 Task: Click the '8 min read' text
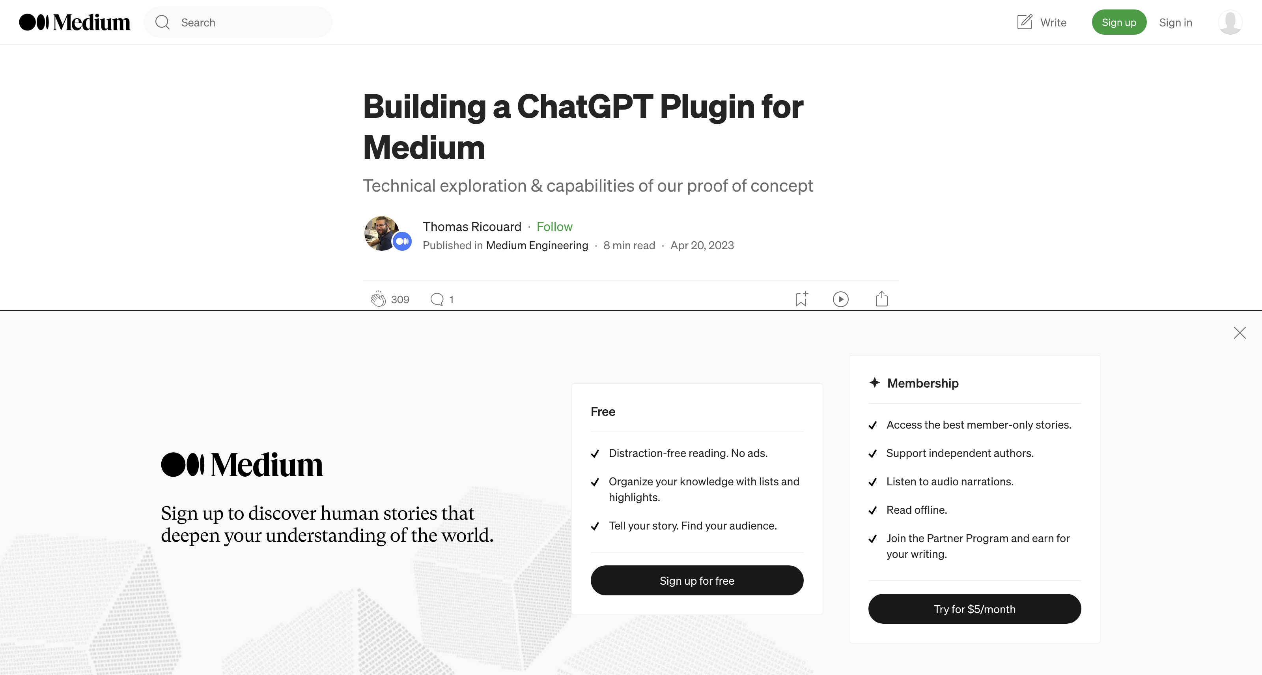pos(629,245)
